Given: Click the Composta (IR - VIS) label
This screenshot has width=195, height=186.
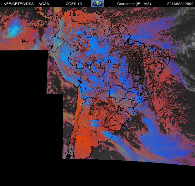Looking at the screenshot, I should pos(134,4).
